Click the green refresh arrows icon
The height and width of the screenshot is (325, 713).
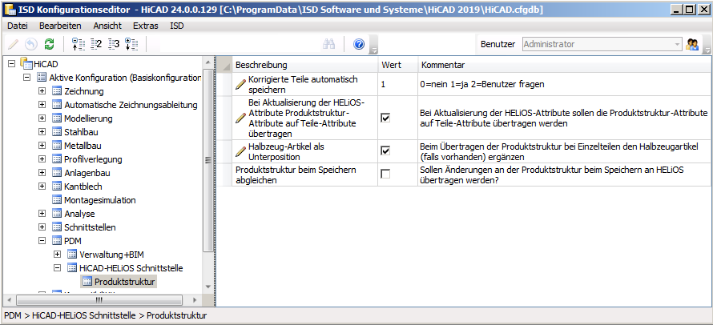click(50, 44)
